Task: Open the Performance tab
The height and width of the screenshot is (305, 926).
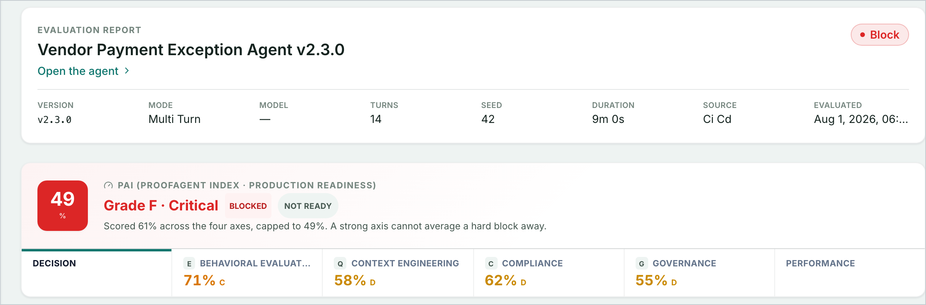Action: tap(850, 273)
